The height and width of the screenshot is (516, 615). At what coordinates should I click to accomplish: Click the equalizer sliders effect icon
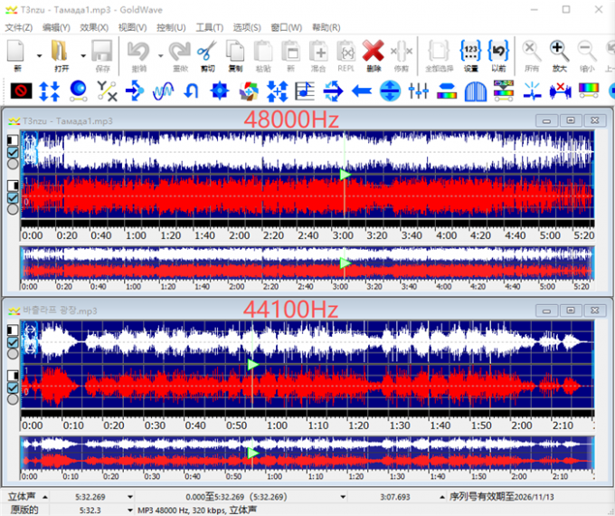click(x=418, y=91)
